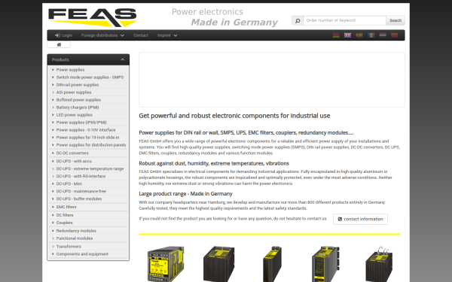
Task: Collapse the Products panel chevron
Action: 123,59
